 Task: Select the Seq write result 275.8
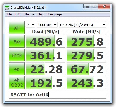coord(86,41)
